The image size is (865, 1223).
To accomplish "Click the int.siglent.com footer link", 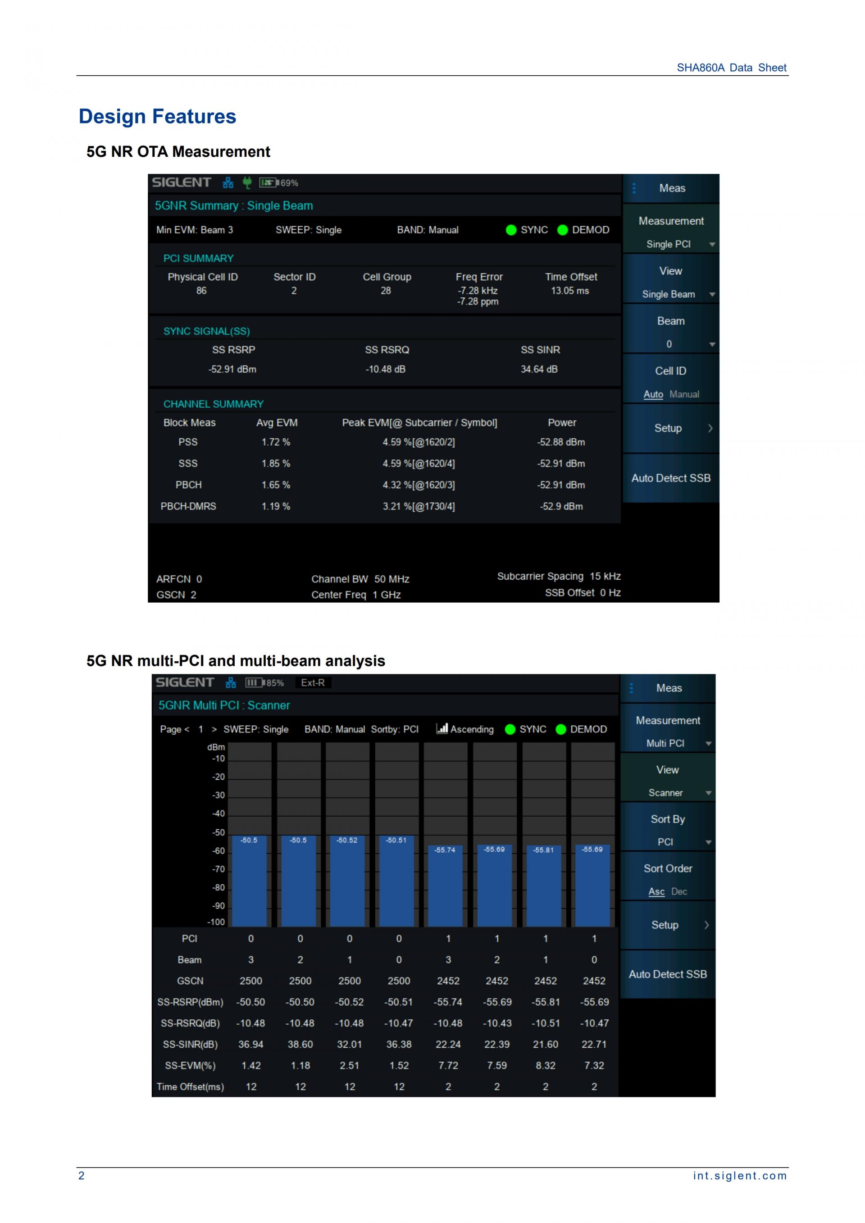I will (x=739, y=1176).
